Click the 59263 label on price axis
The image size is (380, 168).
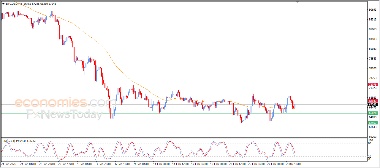tap(373, 137)
